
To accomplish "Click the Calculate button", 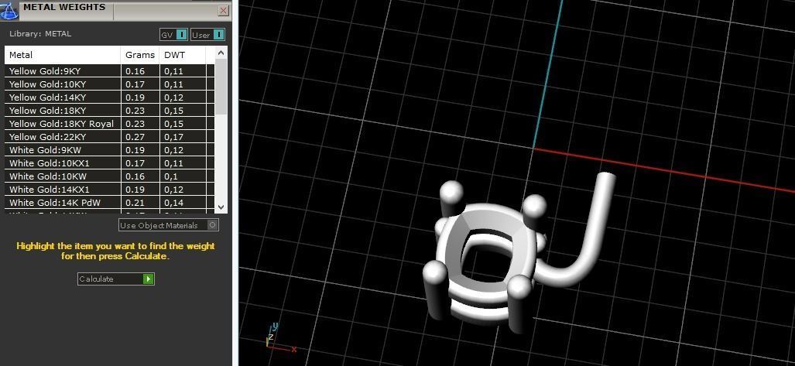I will [115, 279].
